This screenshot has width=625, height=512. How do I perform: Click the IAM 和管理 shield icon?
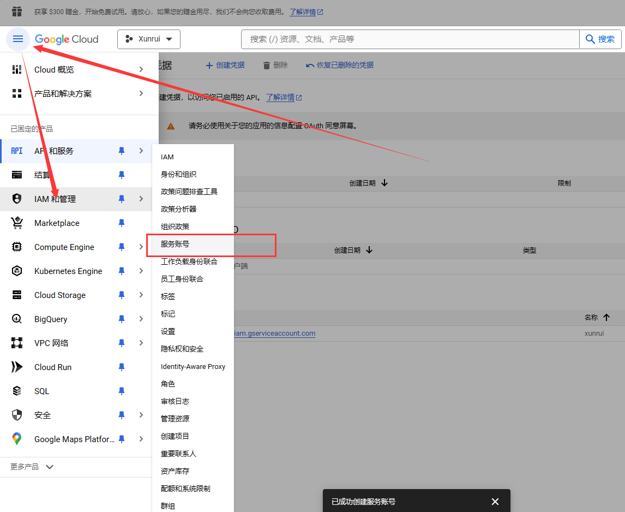(17, 199)
